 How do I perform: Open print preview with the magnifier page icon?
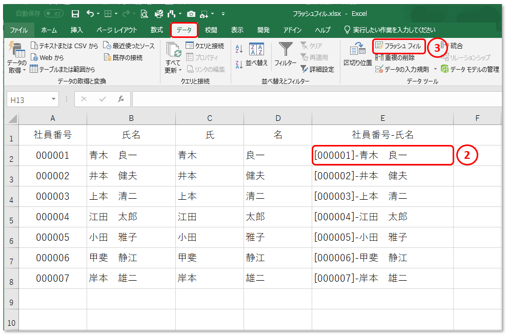(x=144, y=13)
